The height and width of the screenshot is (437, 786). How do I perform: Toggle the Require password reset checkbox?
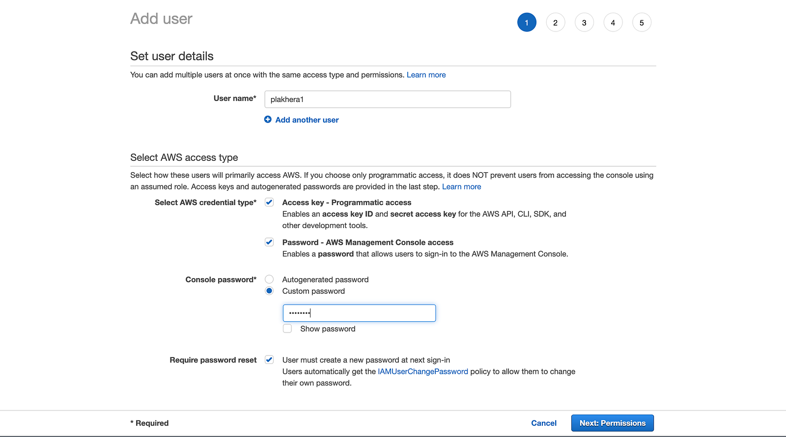[269, 360]
